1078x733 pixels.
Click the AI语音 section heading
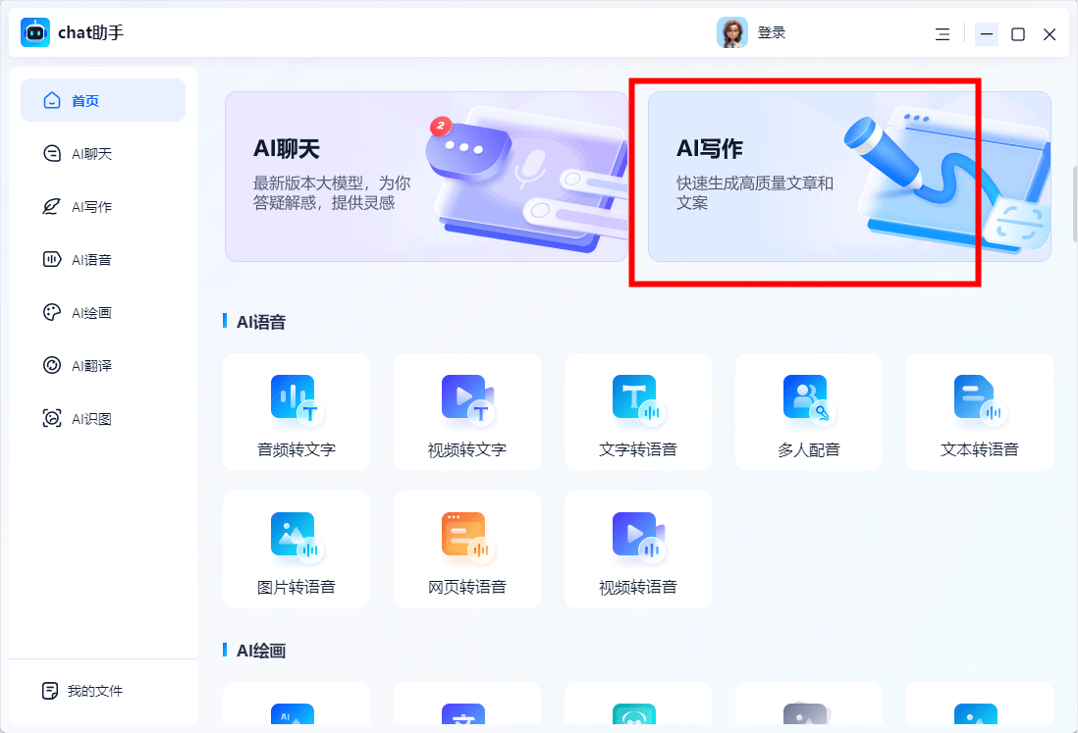click(260, 322)
